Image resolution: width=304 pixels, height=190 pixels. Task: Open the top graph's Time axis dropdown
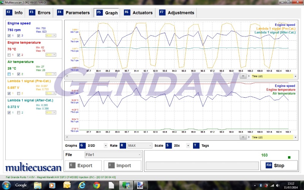[x=294, y=76]
